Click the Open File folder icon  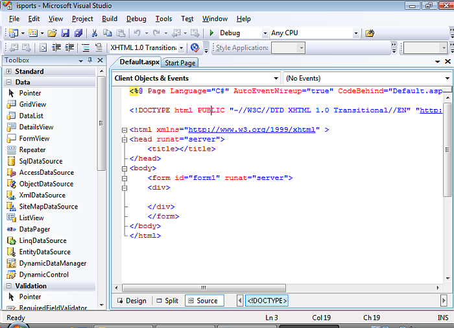pos(51,33)
